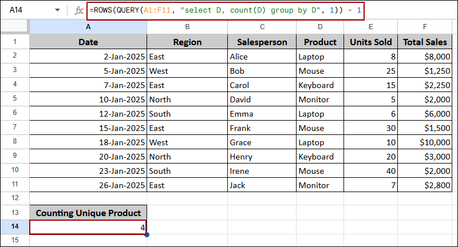Select the result cell showing 4

(88, 227)
